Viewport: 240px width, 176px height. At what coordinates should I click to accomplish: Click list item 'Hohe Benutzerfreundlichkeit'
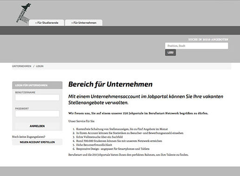click(94, 145)
